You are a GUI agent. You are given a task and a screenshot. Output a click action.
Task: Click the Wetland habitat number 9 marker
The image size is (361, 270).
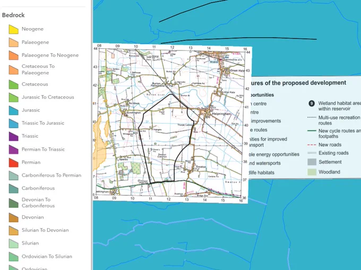[x=312, y=104]
